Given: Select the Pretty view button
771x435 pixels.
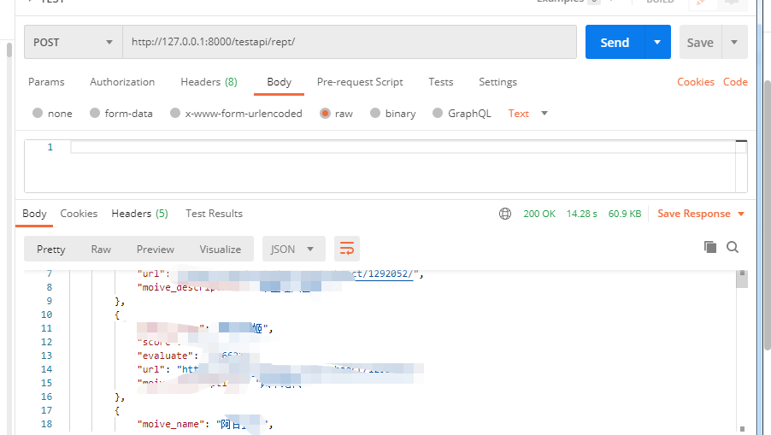Looking at the screenshot, I should click(x=51, y=250).
